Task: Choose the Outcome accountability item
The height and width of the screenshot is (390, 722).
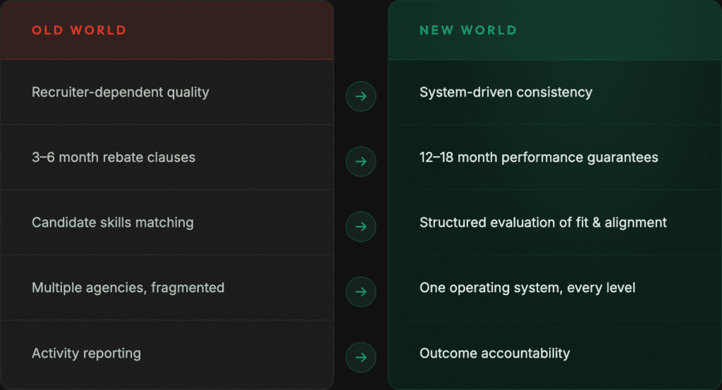Action: (494, 353)
